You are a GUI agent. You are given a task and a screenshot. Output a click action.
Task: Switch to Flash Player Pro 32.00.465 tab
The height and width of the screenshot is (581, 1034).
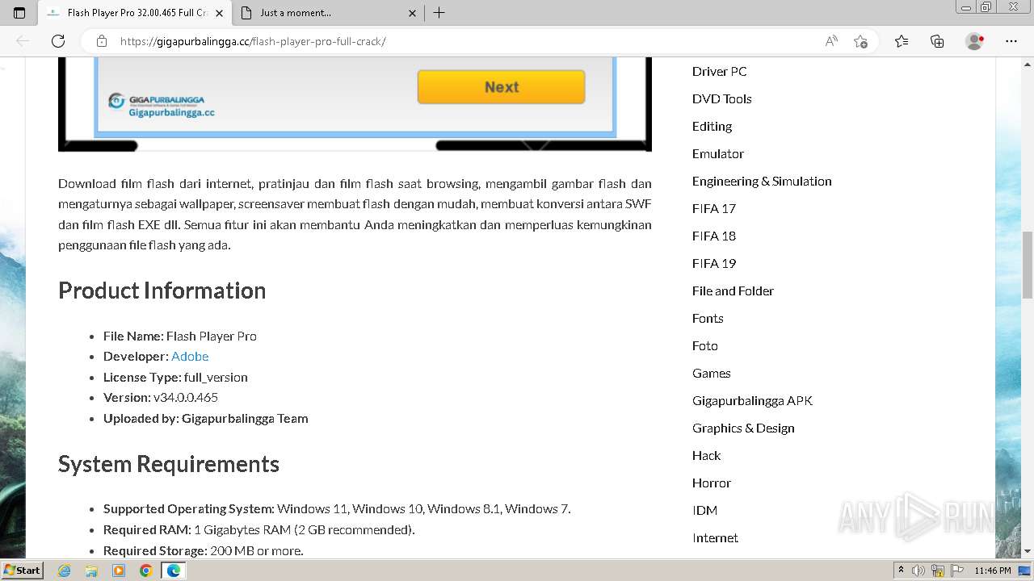tap(134, 13)
